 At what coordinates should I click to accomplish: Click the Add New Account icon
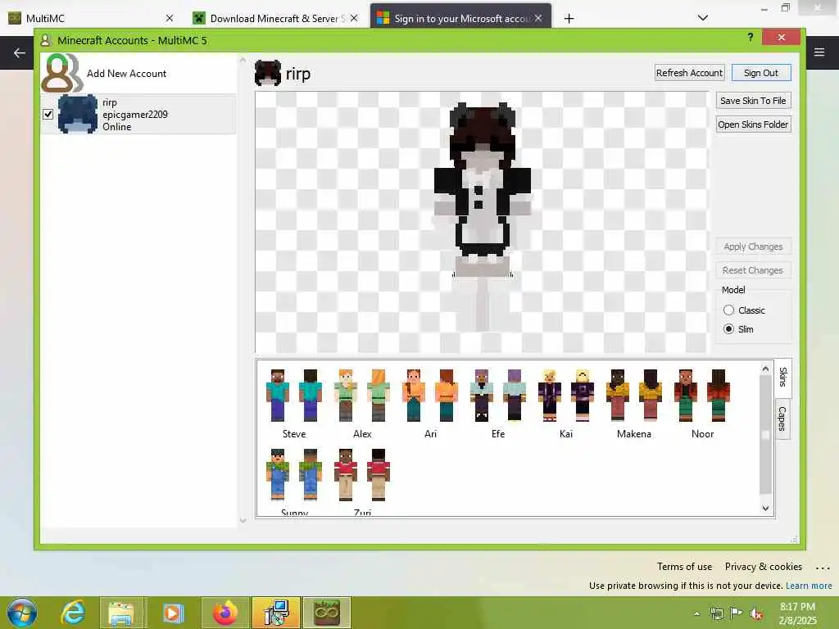(62, 73)
